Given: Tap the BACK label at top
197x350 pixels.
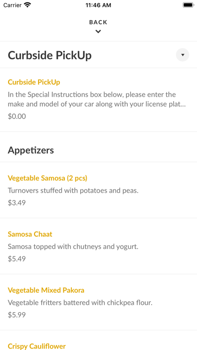Looking at the screenshot, I should click(x=98, y=22).
